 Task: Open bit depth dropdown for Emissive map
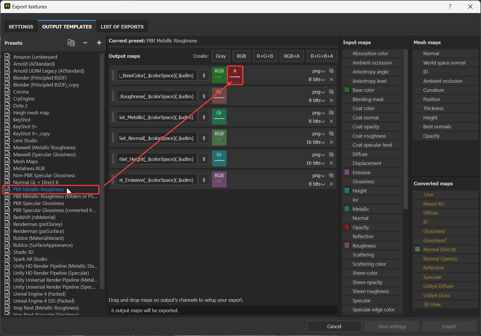point(317,184)
